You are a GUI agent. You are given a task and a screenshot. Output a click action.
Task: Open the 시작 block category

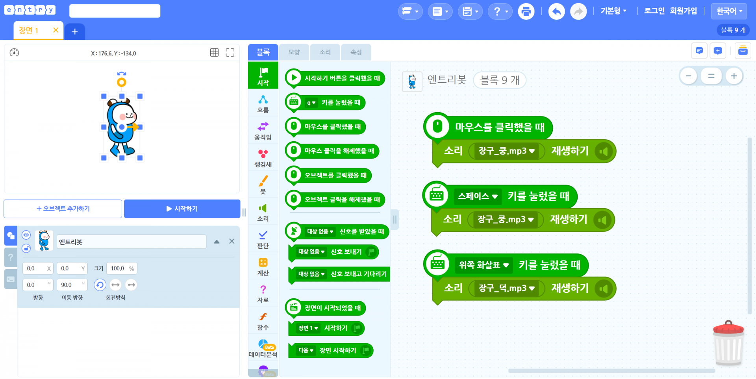coord(263,75)
